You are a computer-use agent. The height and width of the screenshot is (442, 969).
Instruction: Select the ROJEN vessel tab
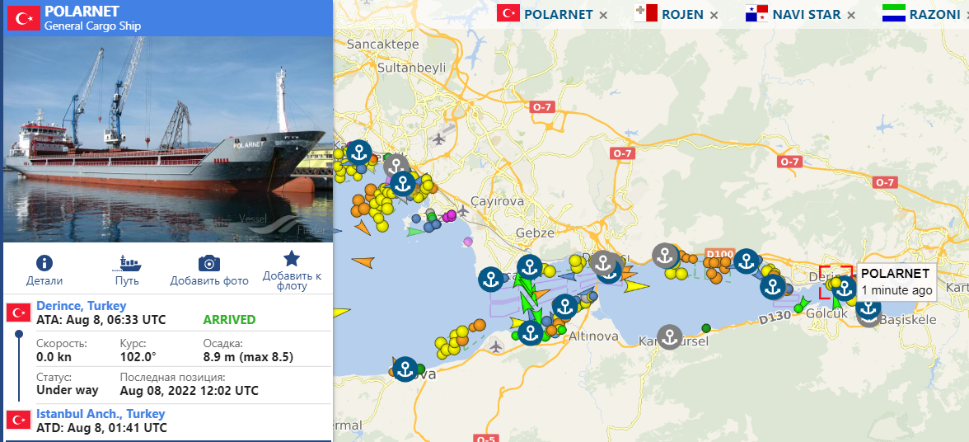coord(682,14)
